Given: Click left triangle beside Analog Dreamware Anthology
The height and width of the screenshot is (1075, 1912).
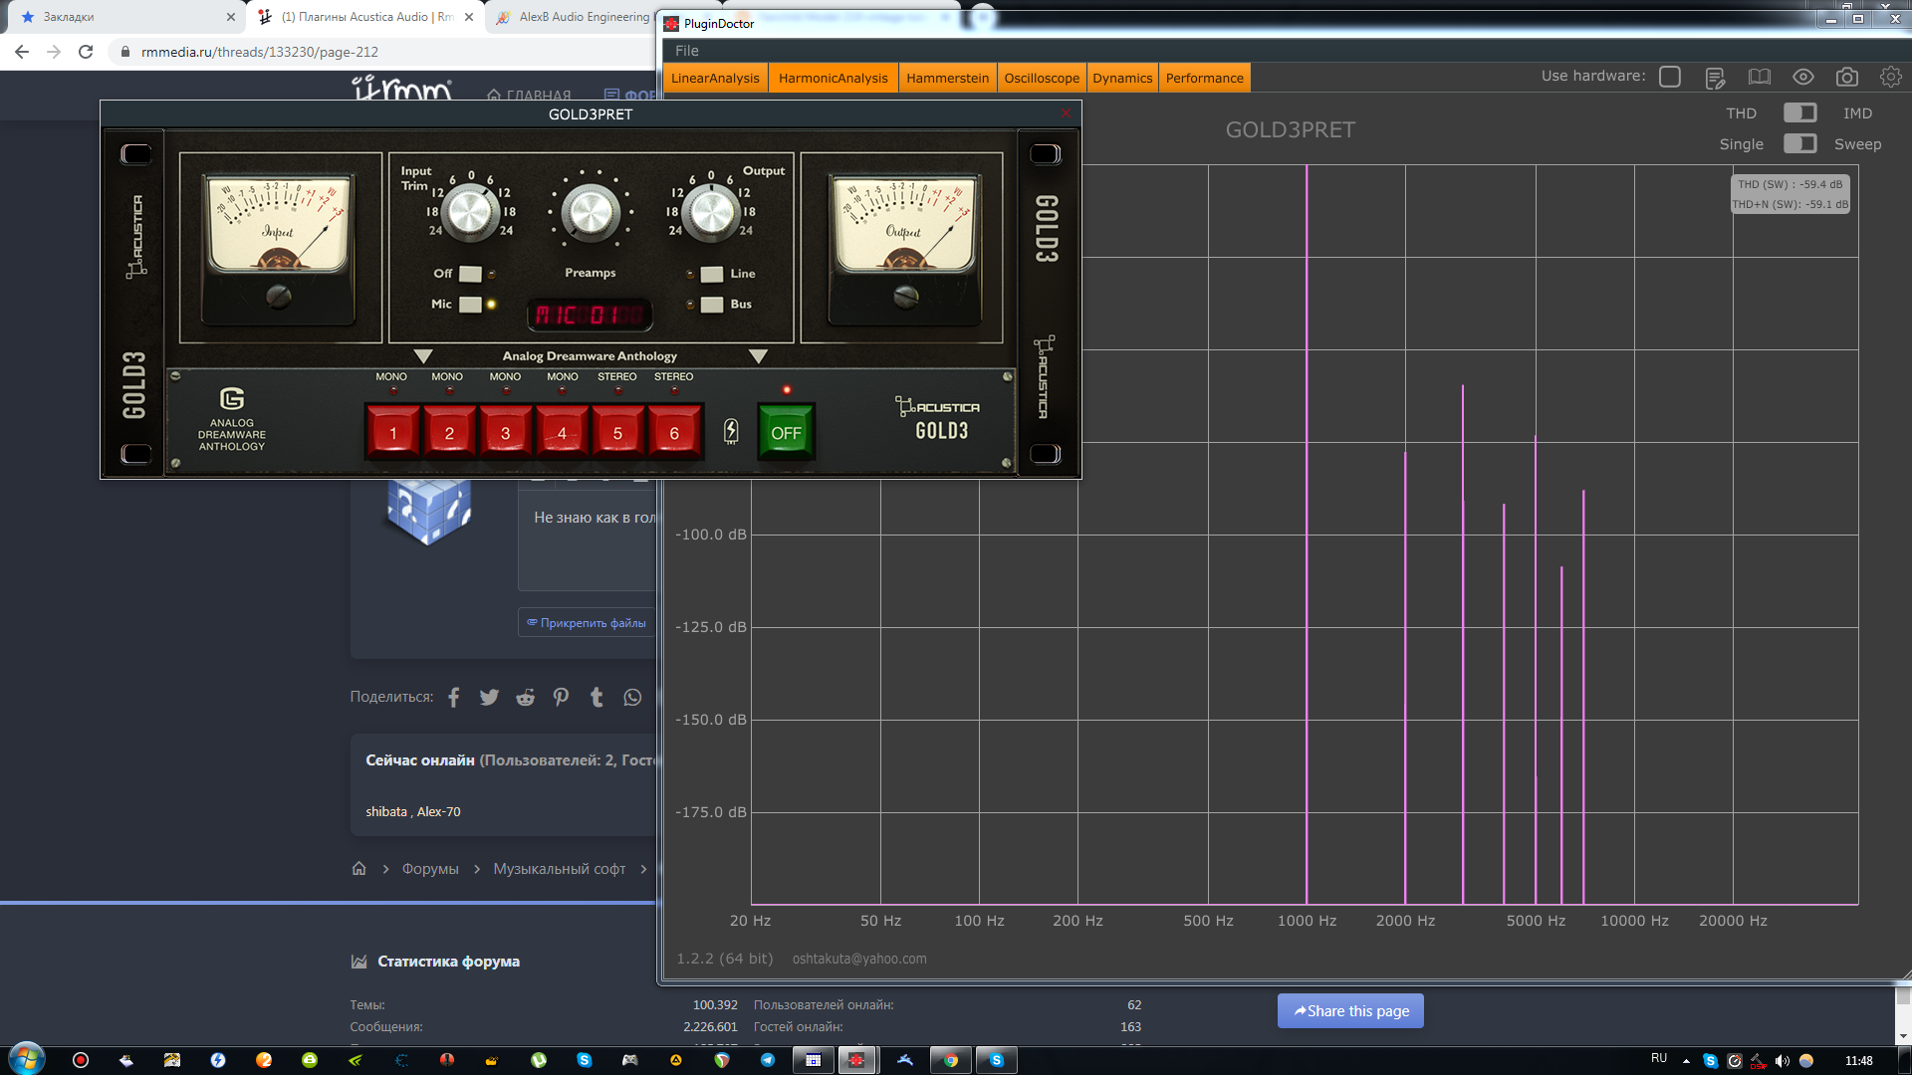Looking at the screenshot, I should point(423,356).
